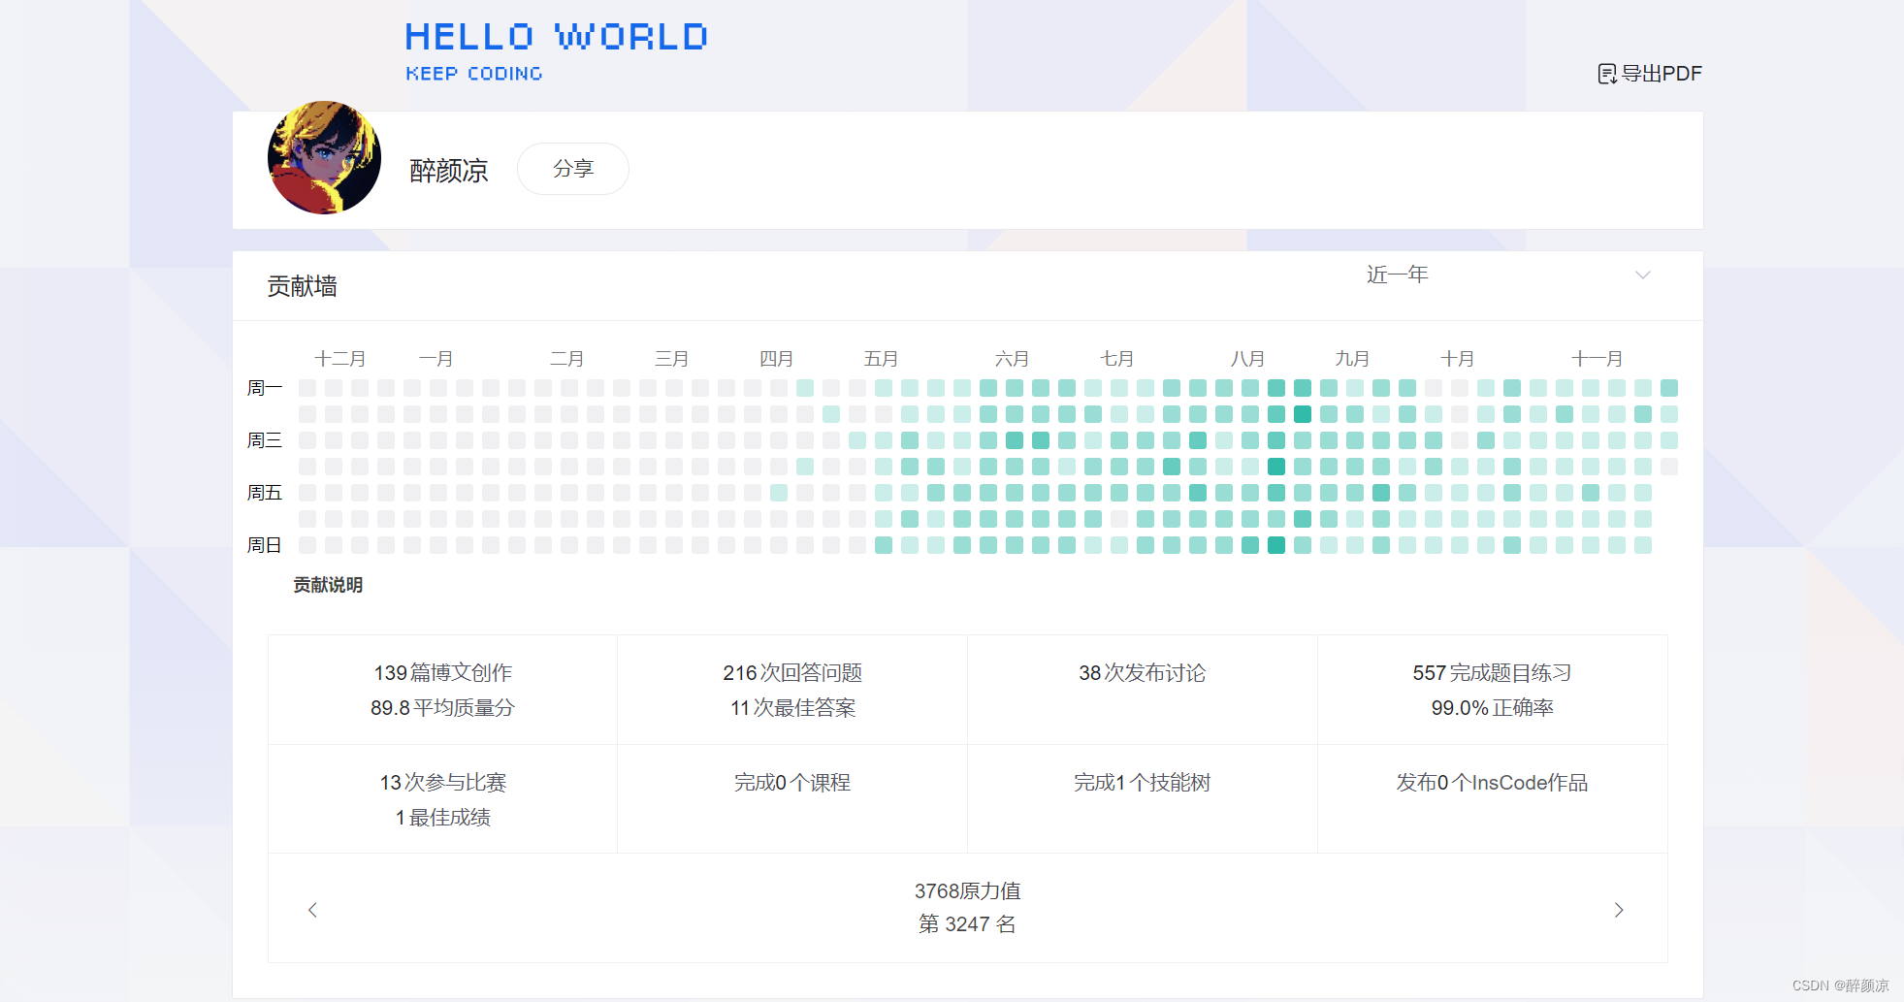
Task: Click the 分享 share button
Action: (573, 169)
